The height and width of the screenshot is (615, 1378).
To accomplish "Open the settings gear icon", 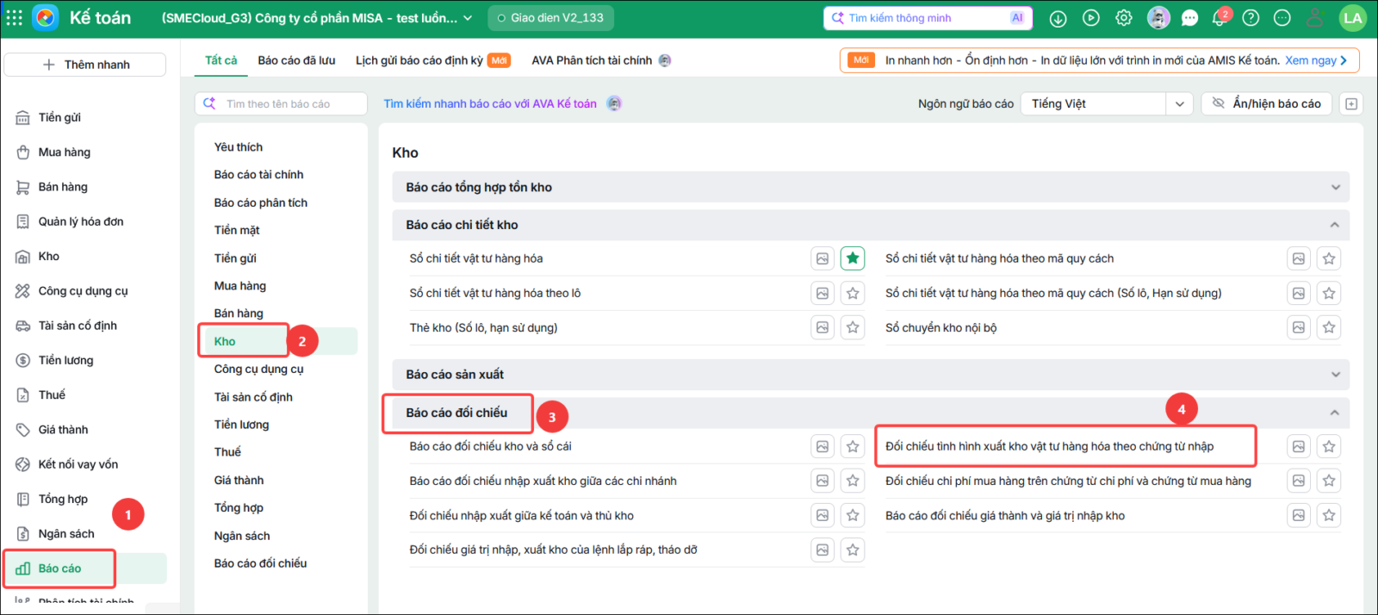I will [x=1124, y=18].
